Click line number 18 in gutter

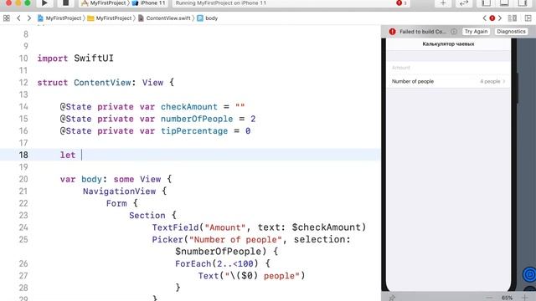click(x=23, y=155)
